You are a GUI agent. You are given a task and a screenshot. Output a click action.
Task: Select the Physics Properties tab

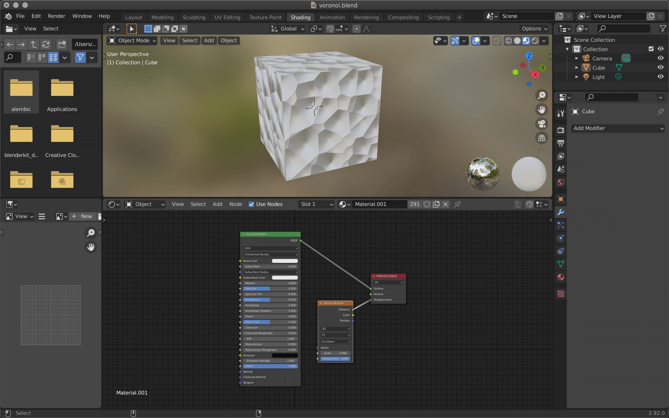coord(561,238)
